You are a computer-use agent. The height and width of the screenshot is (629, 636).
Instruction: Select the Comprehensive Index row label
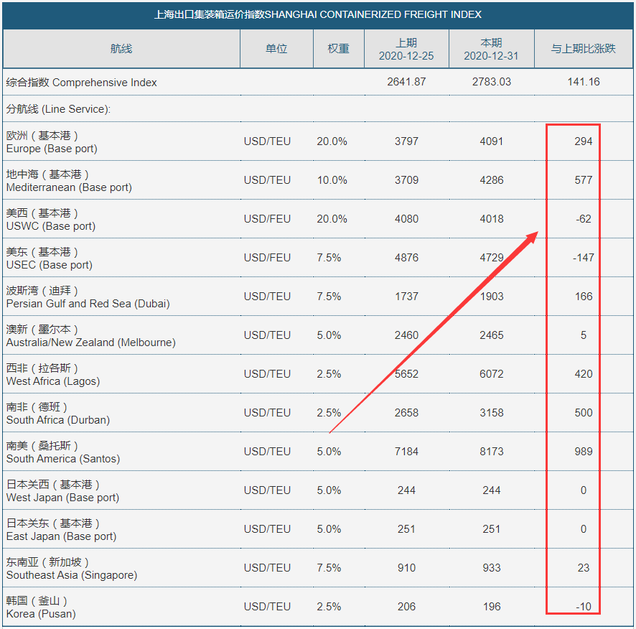click(x=81, y=83)
